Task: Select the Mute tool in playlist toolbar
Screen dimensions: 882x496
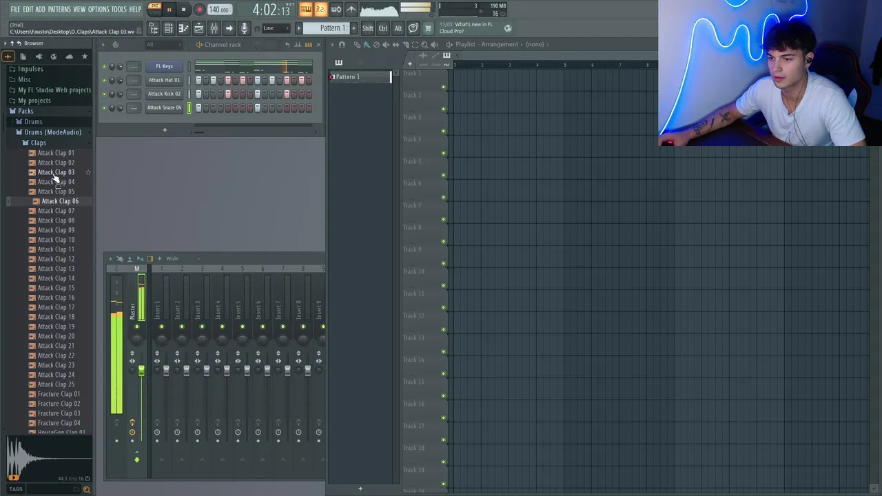Action: point(386,44)
